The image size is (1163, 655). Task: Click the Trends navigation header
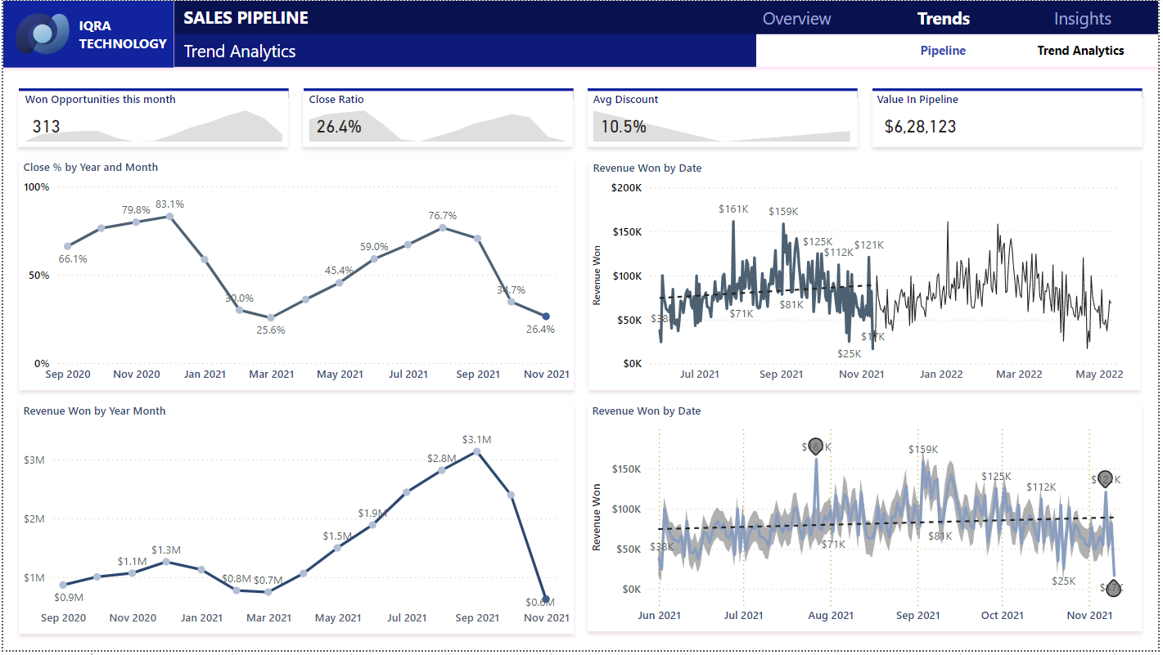(944, 18)
